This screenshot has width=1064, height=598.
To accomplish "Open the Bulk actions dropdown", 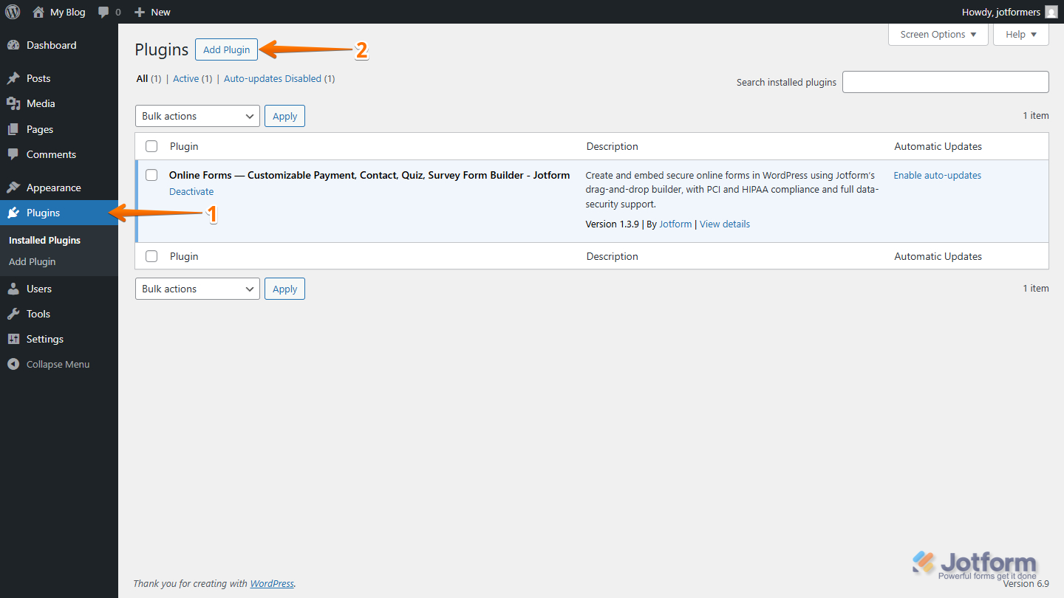I will click(197, 115).
